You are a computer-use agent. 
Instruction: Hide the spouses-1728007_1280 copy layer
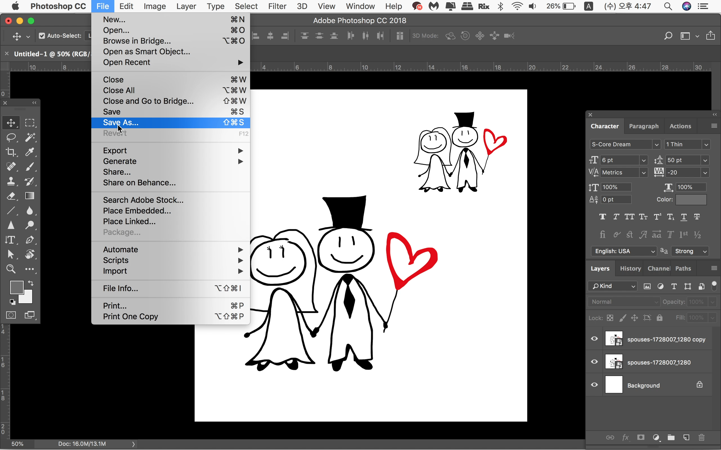point(594,339)
